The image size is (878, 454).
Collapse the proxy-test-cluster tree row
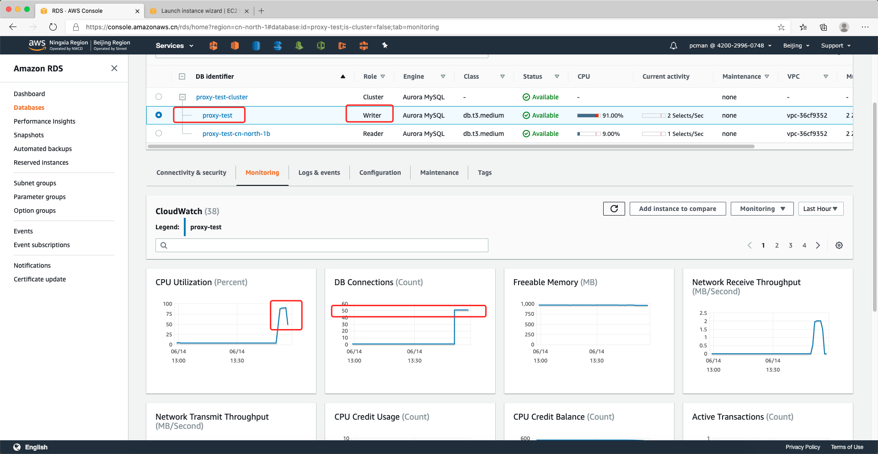tap(182, 97)
